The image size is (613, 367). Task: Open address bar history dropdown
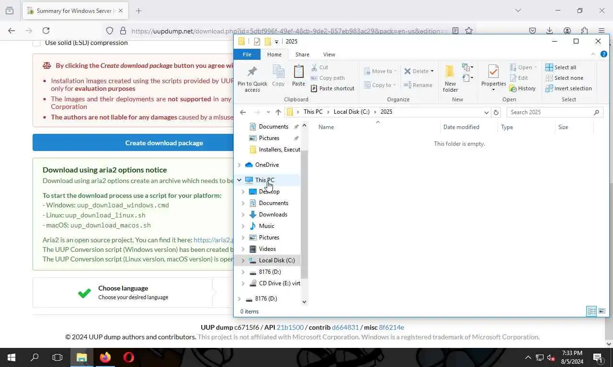point(486,112)
